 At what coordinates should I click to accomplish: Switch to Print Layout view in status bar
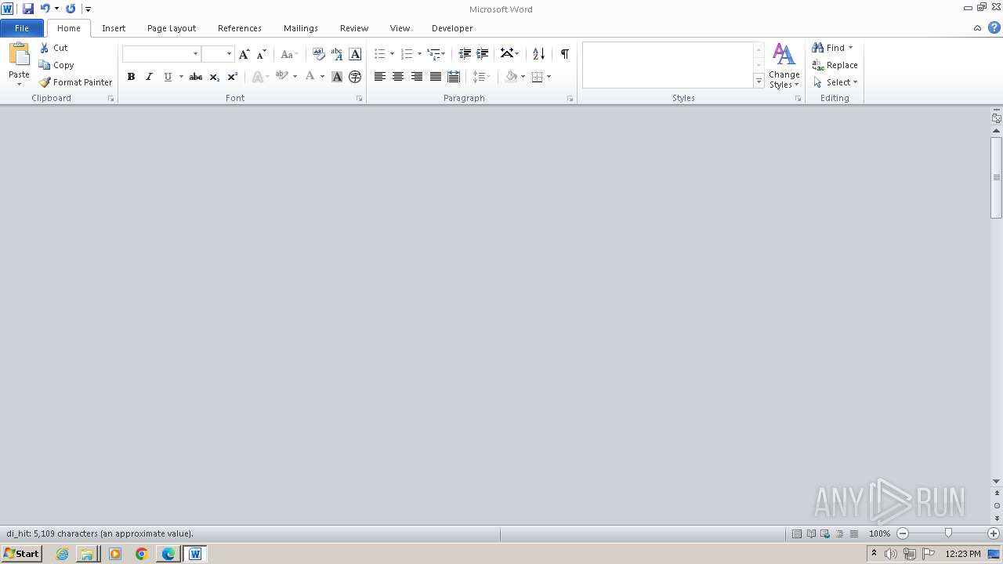point(797,533)
